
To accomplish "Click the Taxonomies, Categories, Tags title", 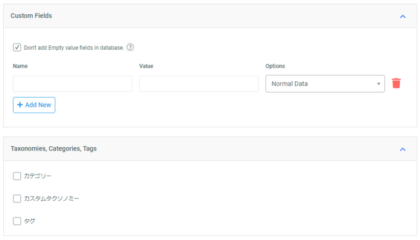I will click(x=54, y=148).
